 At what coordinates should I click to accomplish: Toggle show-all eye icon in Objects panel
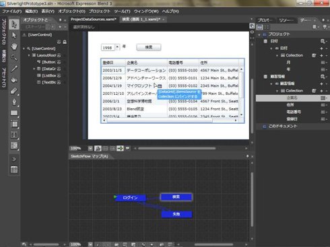[x=59, y=42]
